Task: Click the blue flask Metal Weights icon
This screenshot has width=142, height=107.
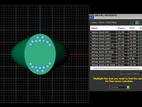Action: point(91,16)
